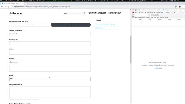The image size is (185, 104).
Task: Toggle the network filter funnel icon
Action: click(x=139, y=12)
